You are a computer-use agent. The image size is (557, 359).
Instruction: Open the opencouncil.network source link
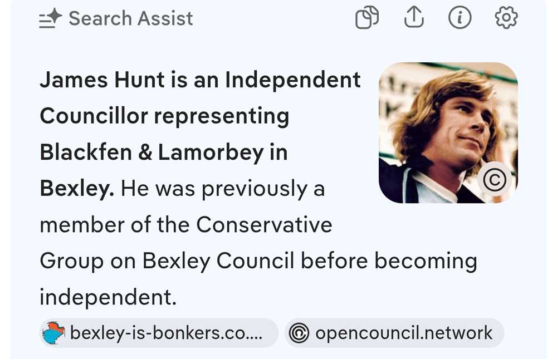pos(403,333)
